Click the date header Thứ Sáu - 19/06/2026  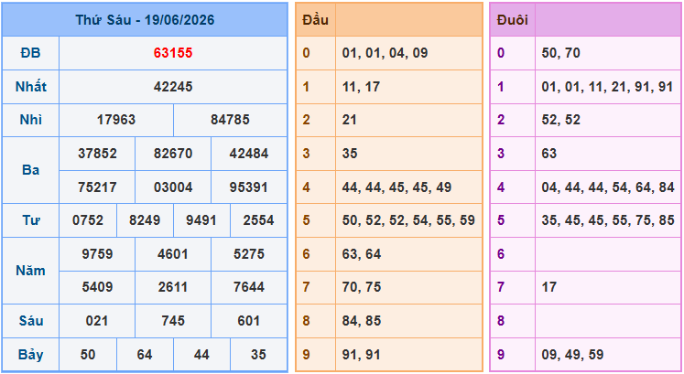pos(145,20)
